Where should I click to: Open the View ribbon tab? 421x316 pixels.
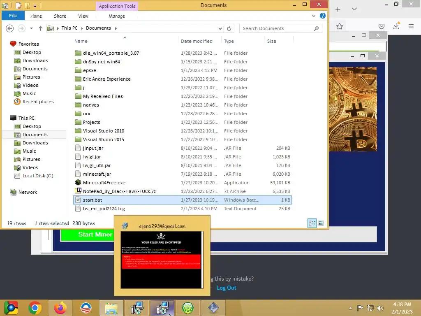[x=83, y=16]
